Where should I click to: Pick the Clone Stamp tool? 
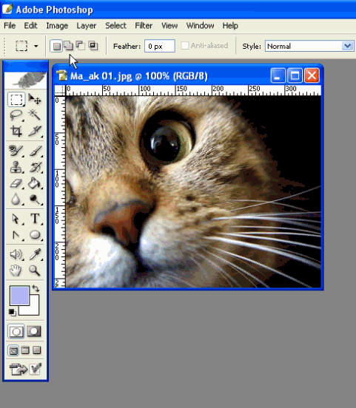16,167
